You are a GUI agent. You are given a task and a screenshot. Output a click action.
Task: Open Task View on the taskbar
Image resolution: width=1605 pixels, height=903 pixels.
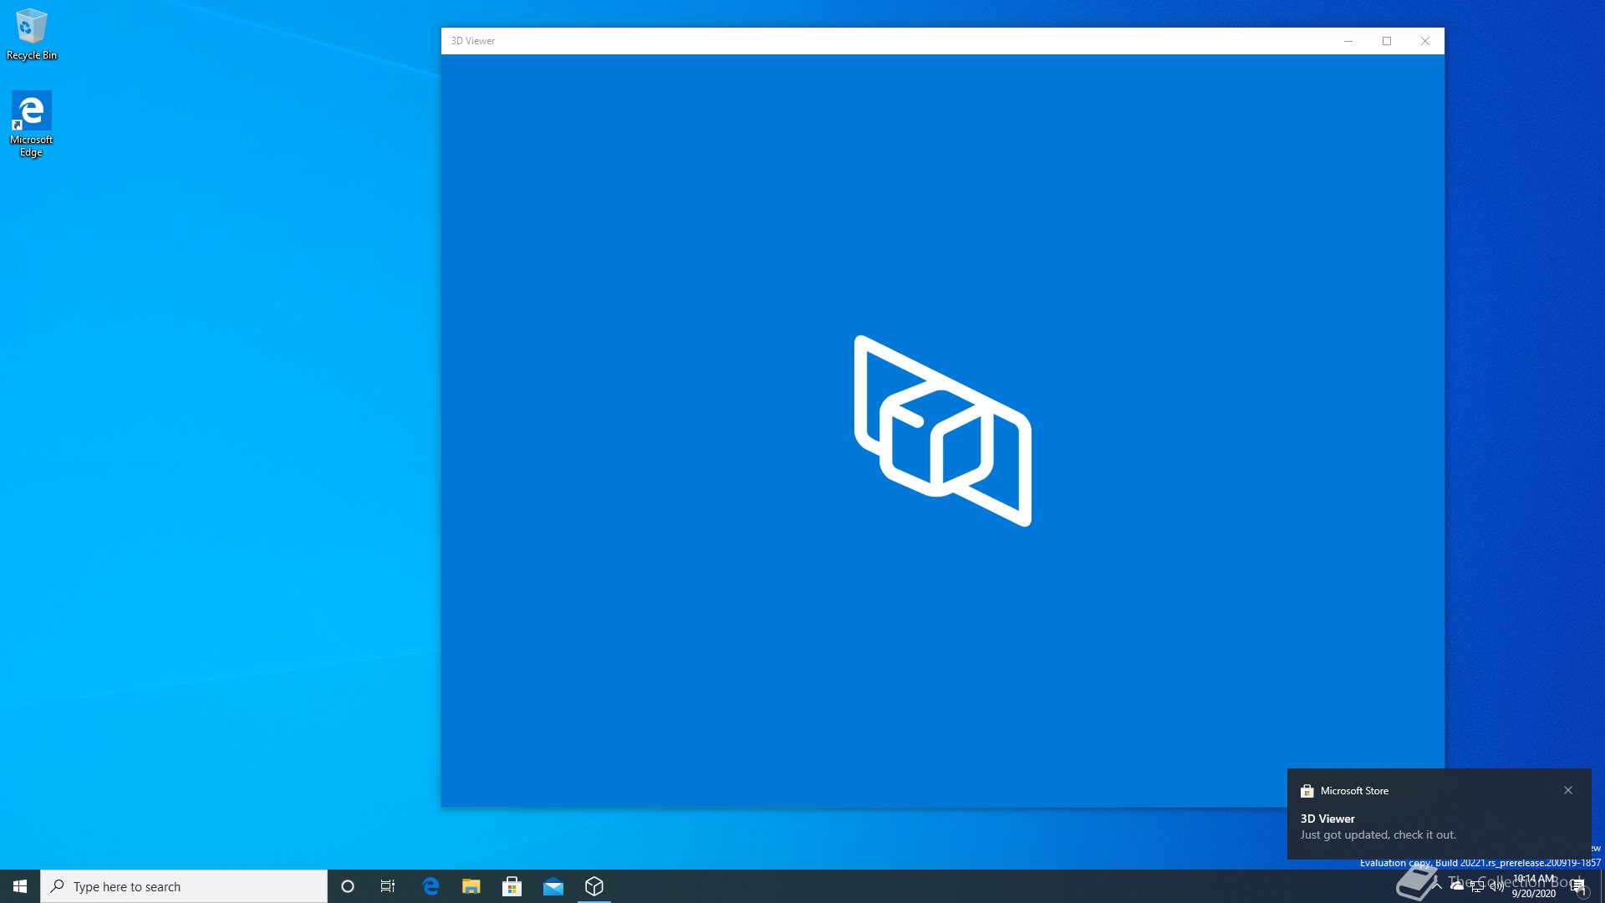(388, 886)
